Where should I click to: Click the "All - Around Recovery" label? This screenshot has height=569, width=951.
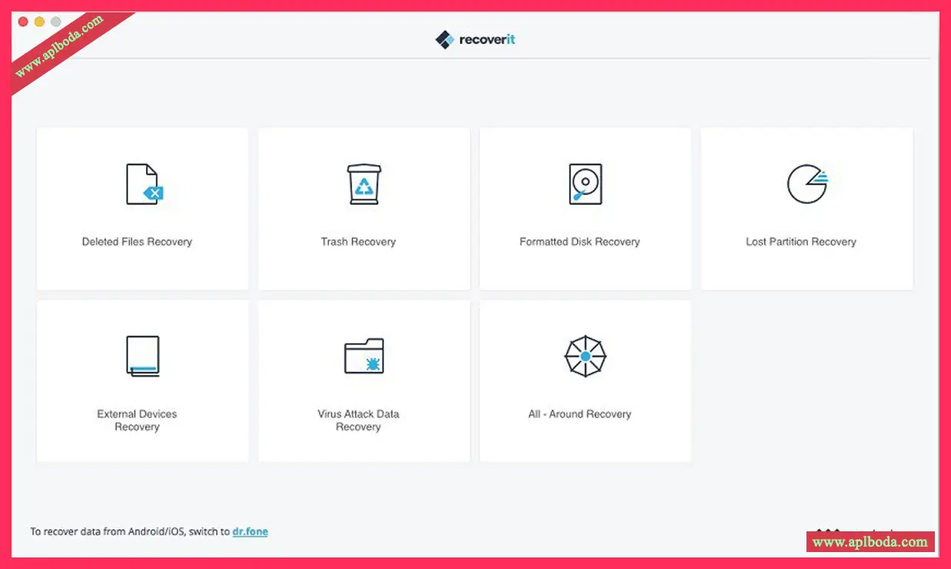(580, 414)
